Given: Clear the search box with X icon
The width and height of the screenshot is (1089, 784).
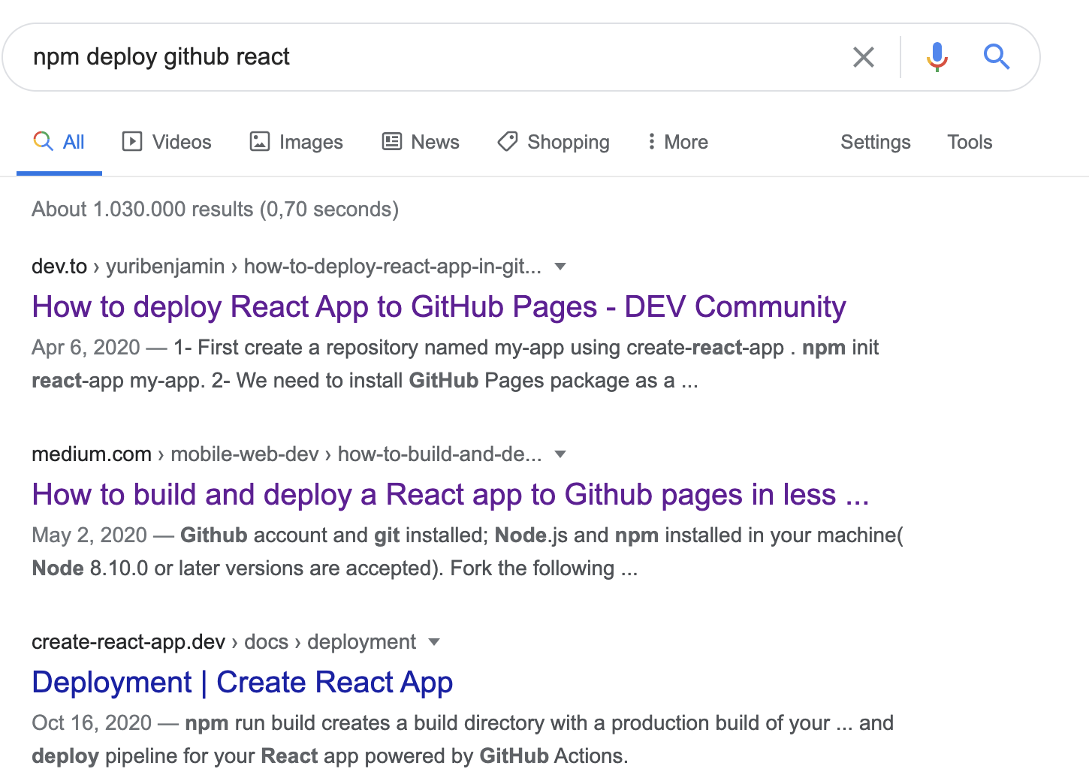Looking at the screenshot, I should 864,57.
